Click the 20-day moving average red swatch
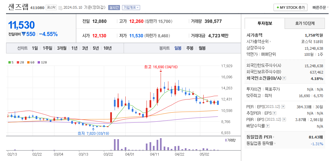Screen dimensions: 333x161 coord(18,63)
